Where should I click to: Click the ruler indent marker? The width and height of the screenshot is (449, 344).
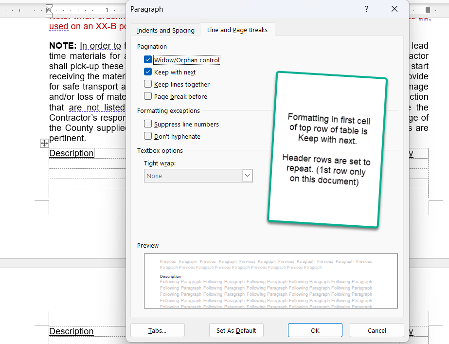point(49,11)
